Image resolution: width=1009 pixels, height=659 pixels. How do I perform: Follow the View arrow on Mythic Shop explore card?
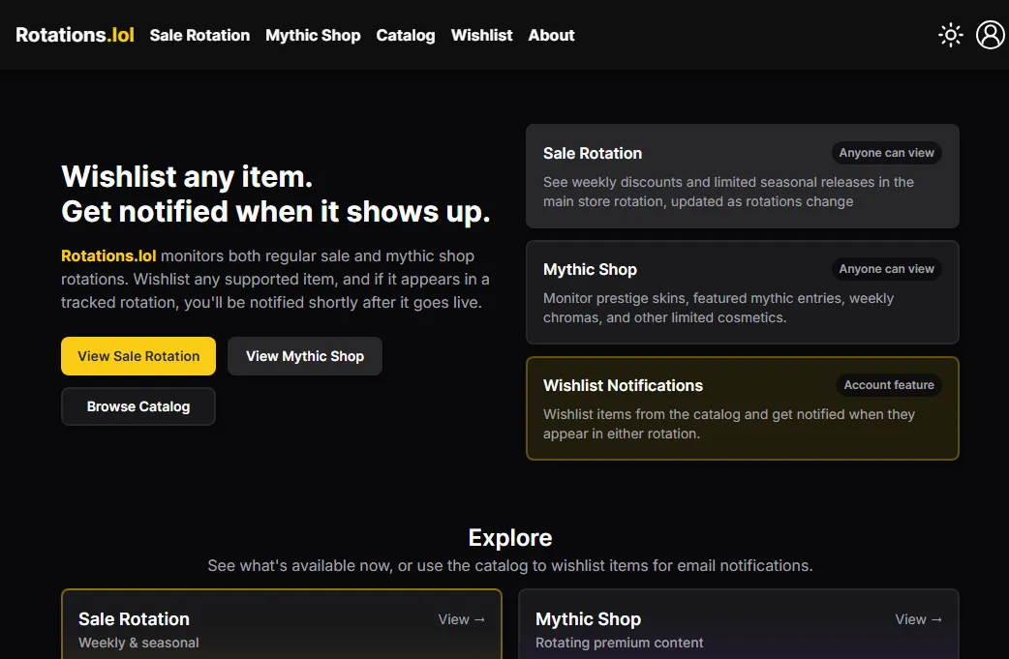(919, 619)
